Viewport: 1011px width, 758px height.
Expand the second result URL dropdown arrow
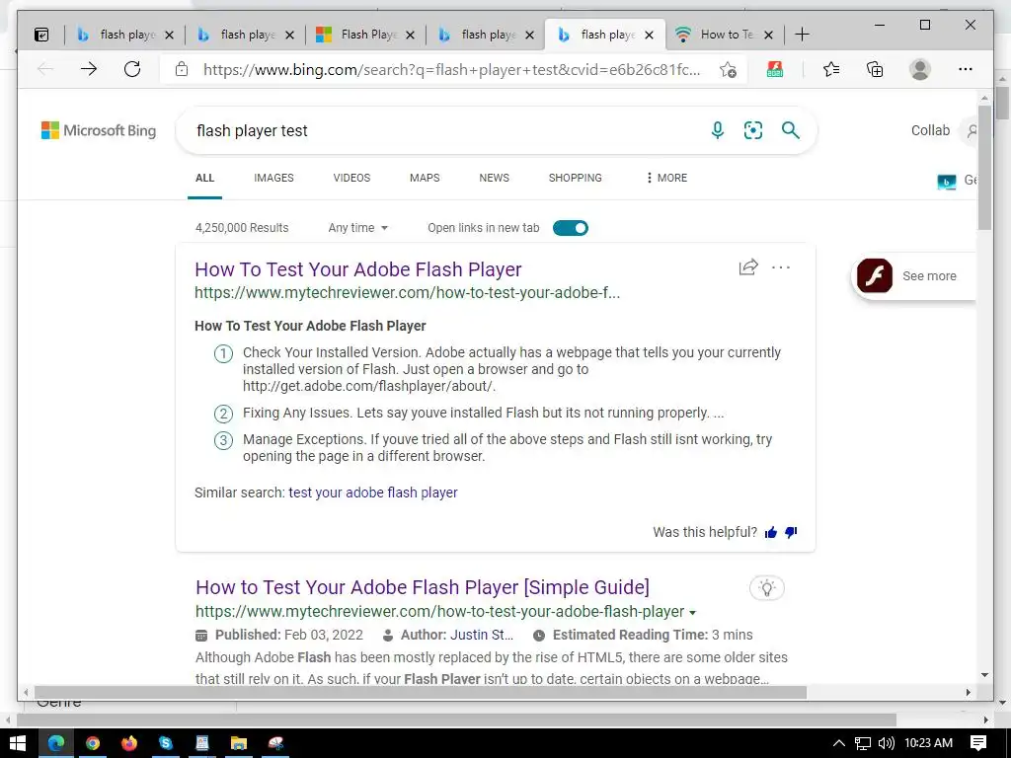coord(692,612)
